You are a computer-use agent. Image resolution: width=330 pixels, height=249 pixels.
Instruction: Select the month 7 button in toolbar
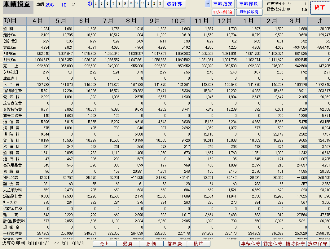113,4
